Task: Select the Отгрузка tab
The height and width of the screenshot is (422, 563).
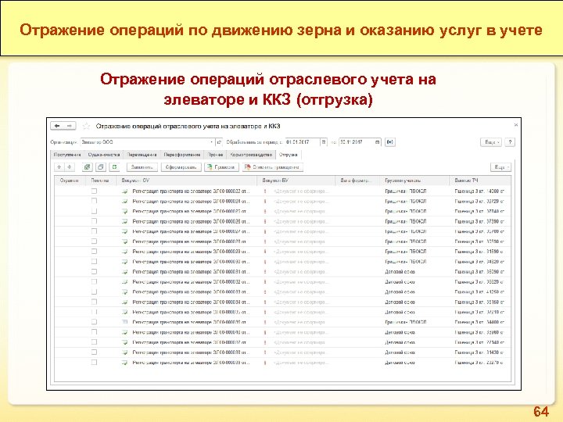Action: pos(288,155)
